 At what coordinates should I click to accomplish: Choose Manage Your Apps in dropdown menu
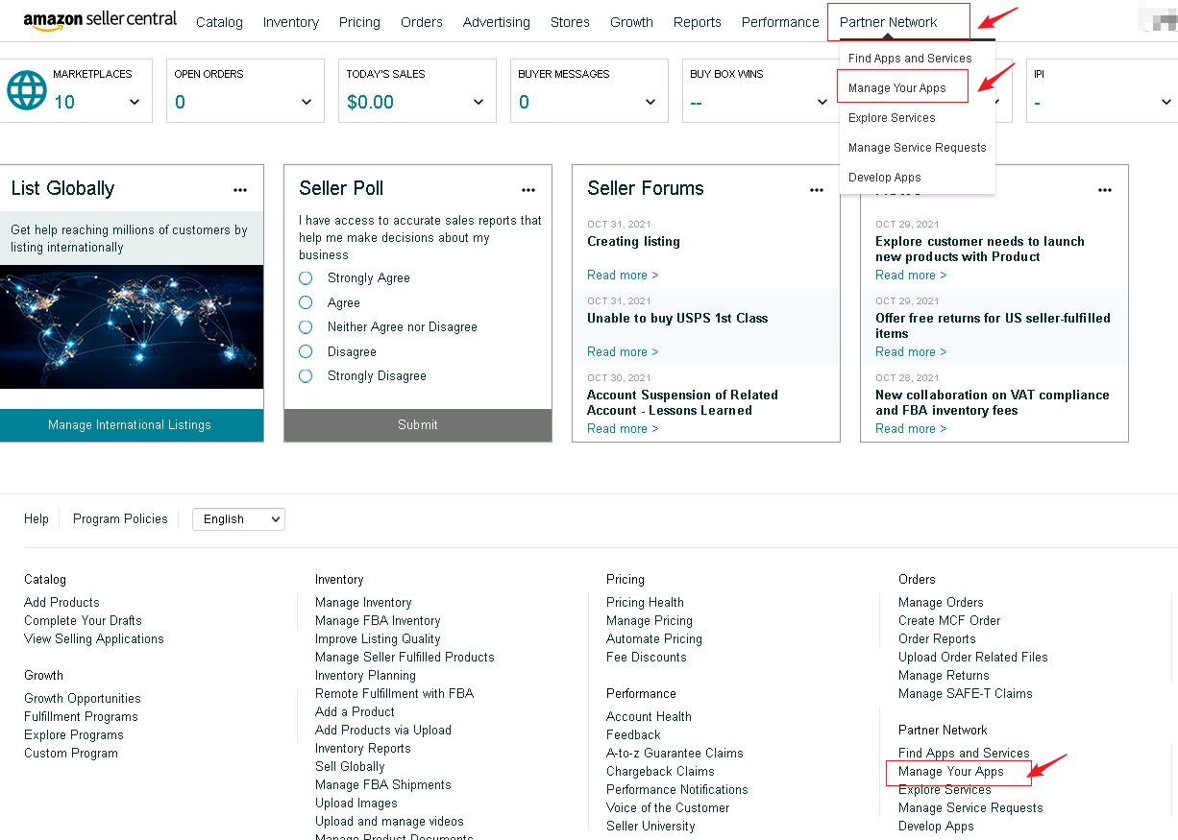coord(897,87)
